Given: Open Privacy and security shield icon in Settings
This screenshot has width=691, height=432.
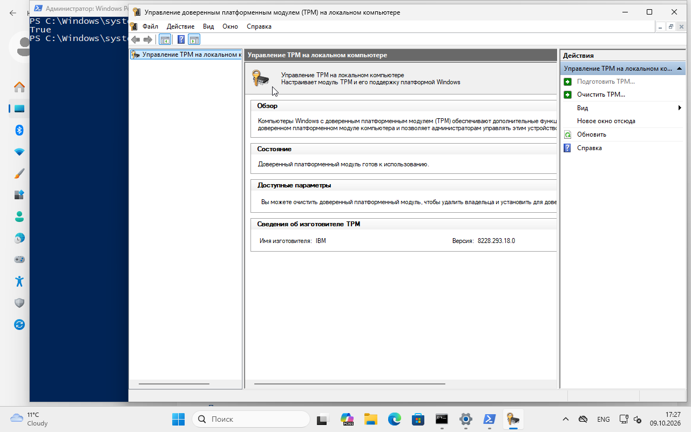Looking at the screenshot, I should point(19,303).
